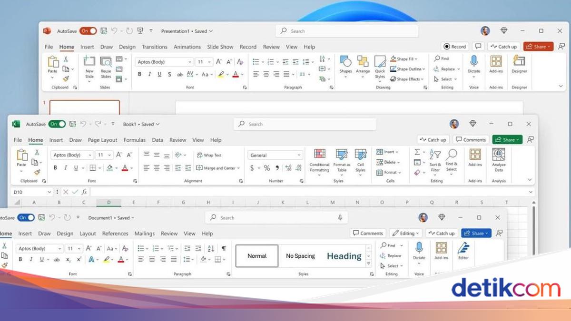Open Aptos (Body) font dropdown in Word

[59, 248]
